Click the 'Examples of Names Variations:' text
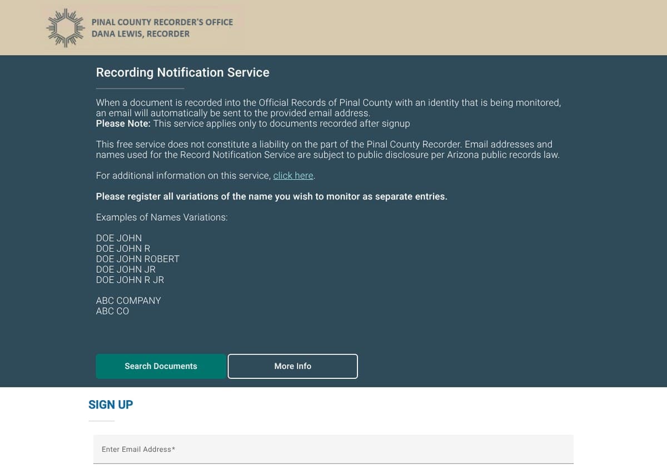 tap(162, 217)
